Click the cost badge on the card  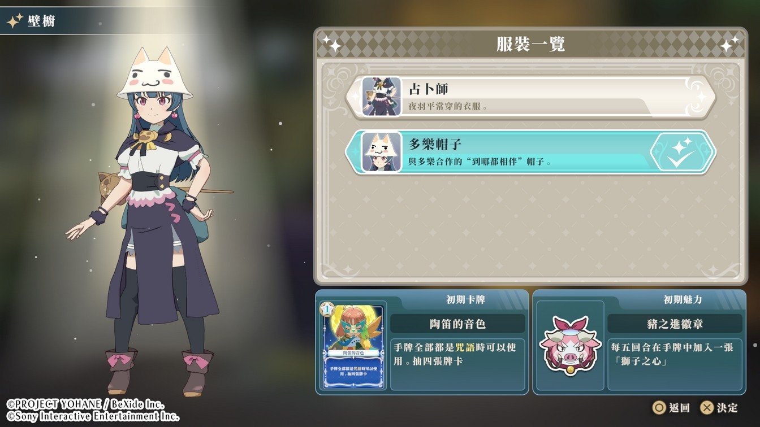[x=326, y=309]
